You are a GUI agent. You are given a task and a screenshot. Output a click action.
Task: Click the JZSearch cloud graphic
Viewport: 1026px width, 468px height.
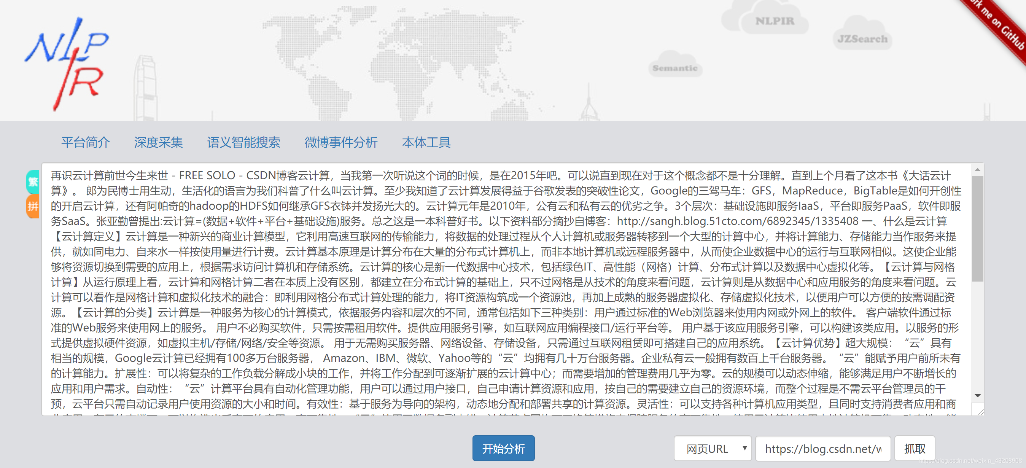coord(862,39)
